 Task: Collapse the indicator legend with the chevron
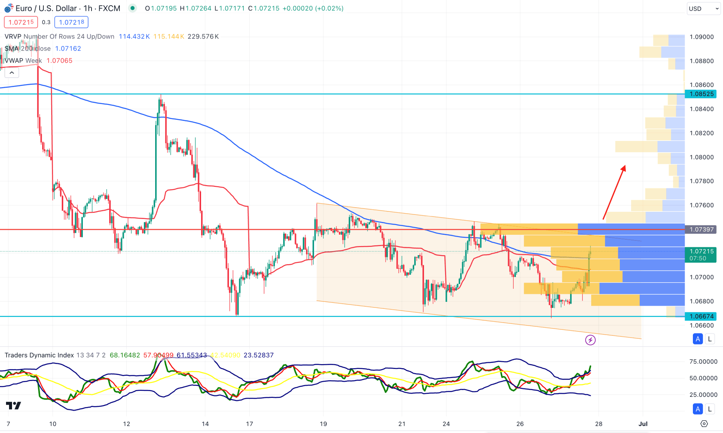pos(12,73)
